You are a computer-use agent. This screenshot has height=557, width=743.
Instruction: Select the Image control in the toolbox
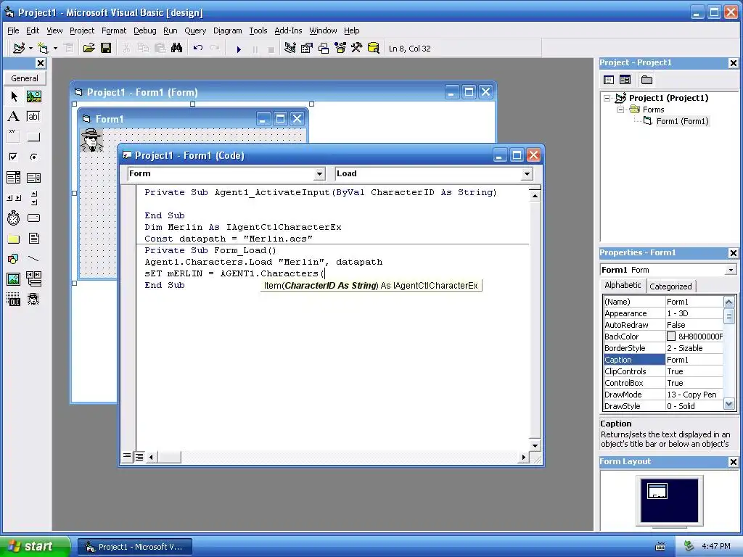point(14,279)
